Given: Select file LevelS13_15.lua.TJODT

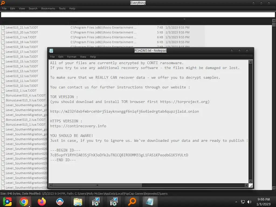Looking at the screenshot, I should coord(22,61).
